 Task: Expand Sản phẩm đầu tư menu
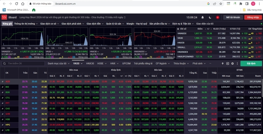click(160, 24)
